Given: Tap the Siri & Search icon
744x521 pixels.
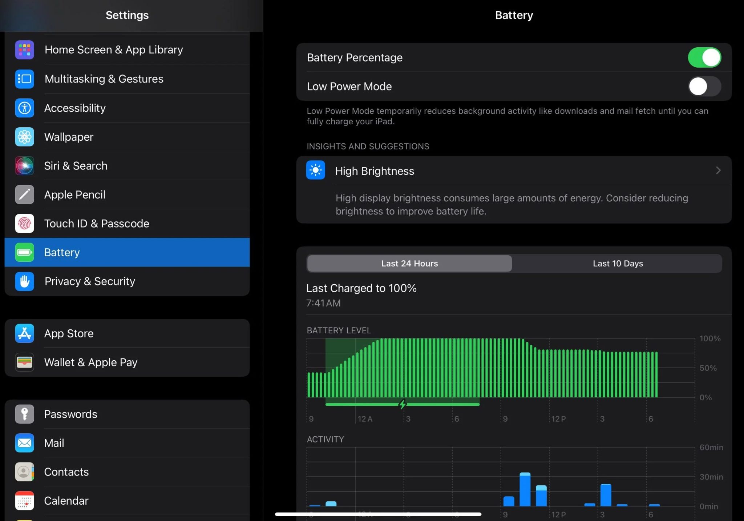Looking at the screenshot, I should (x=24, y=166).
